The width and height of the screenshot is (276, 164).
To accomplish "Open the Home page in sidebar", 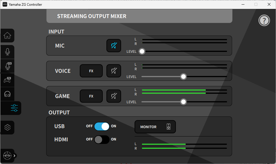I will 7,36.
